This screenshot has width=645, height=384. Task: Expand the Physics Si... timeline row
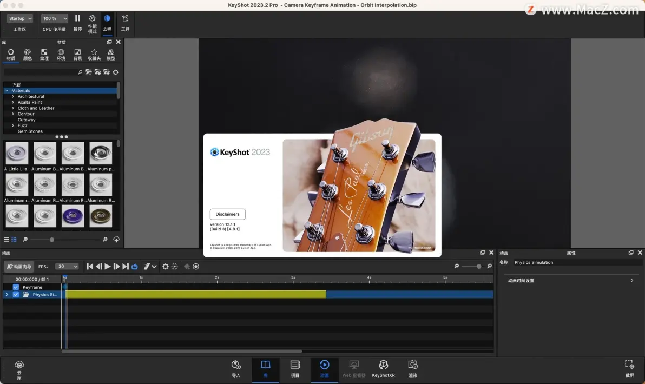[x=6, y=294]
